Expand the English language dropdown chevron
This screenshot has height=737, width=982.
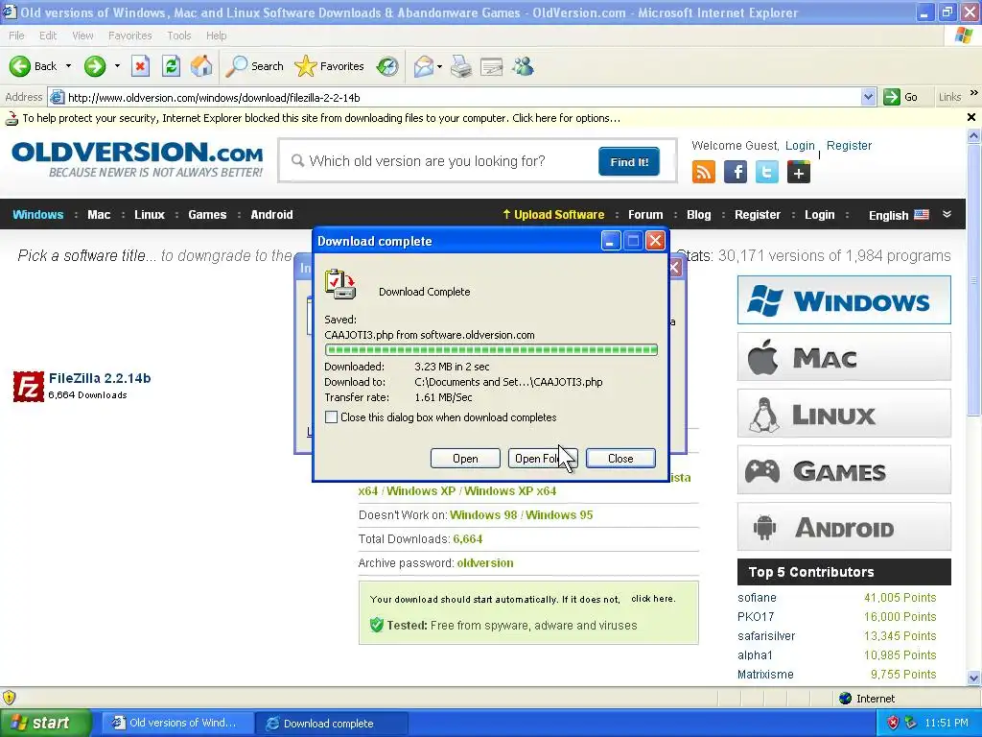tap(947, 214)
